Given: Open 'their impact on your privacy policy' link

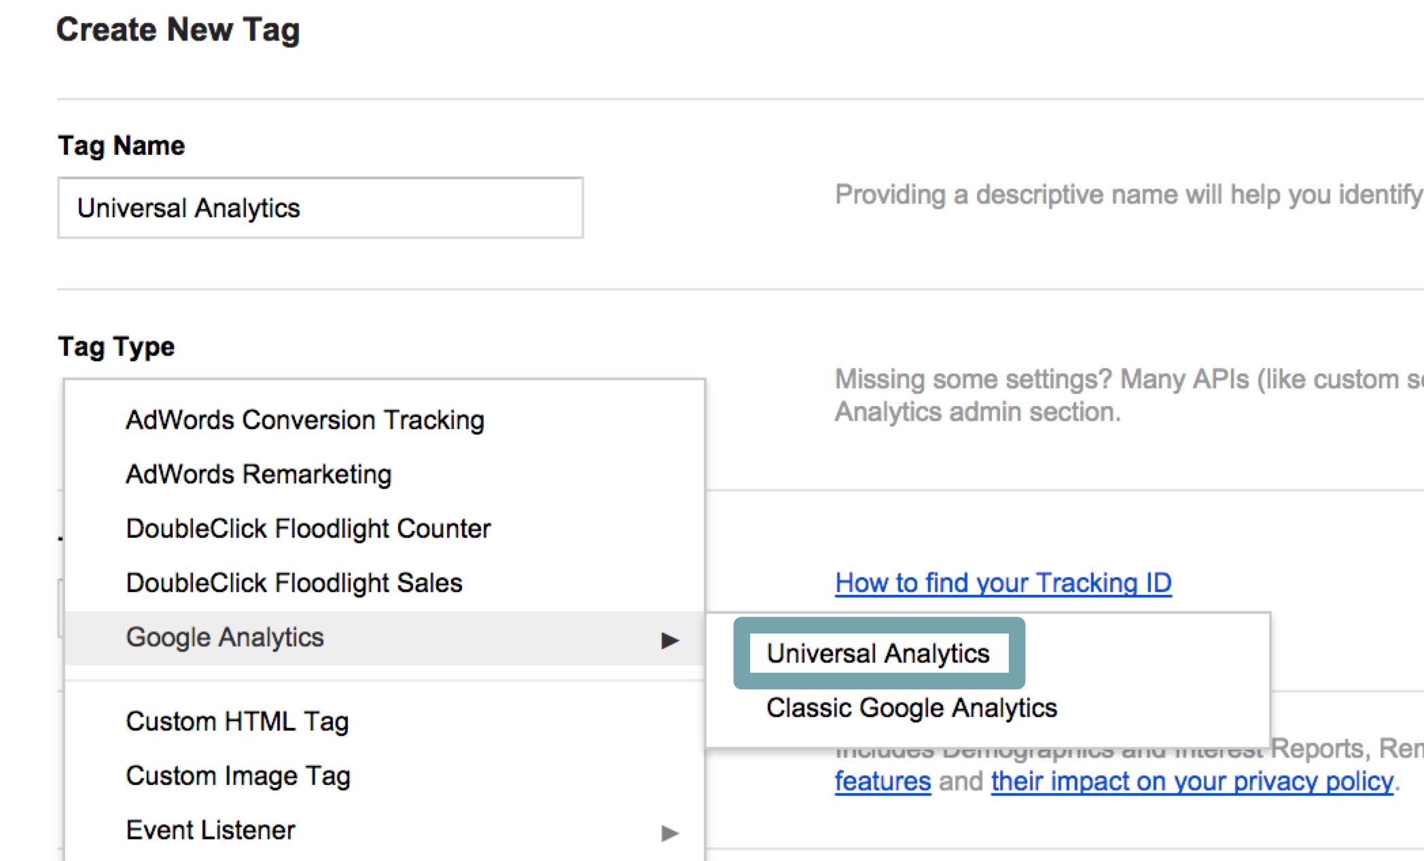Looking at the screenshot, I should tap(1192, 782).
